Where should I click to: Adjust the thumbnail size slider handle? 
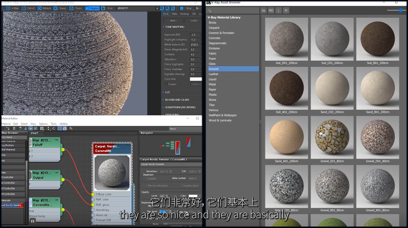point(400,11)
